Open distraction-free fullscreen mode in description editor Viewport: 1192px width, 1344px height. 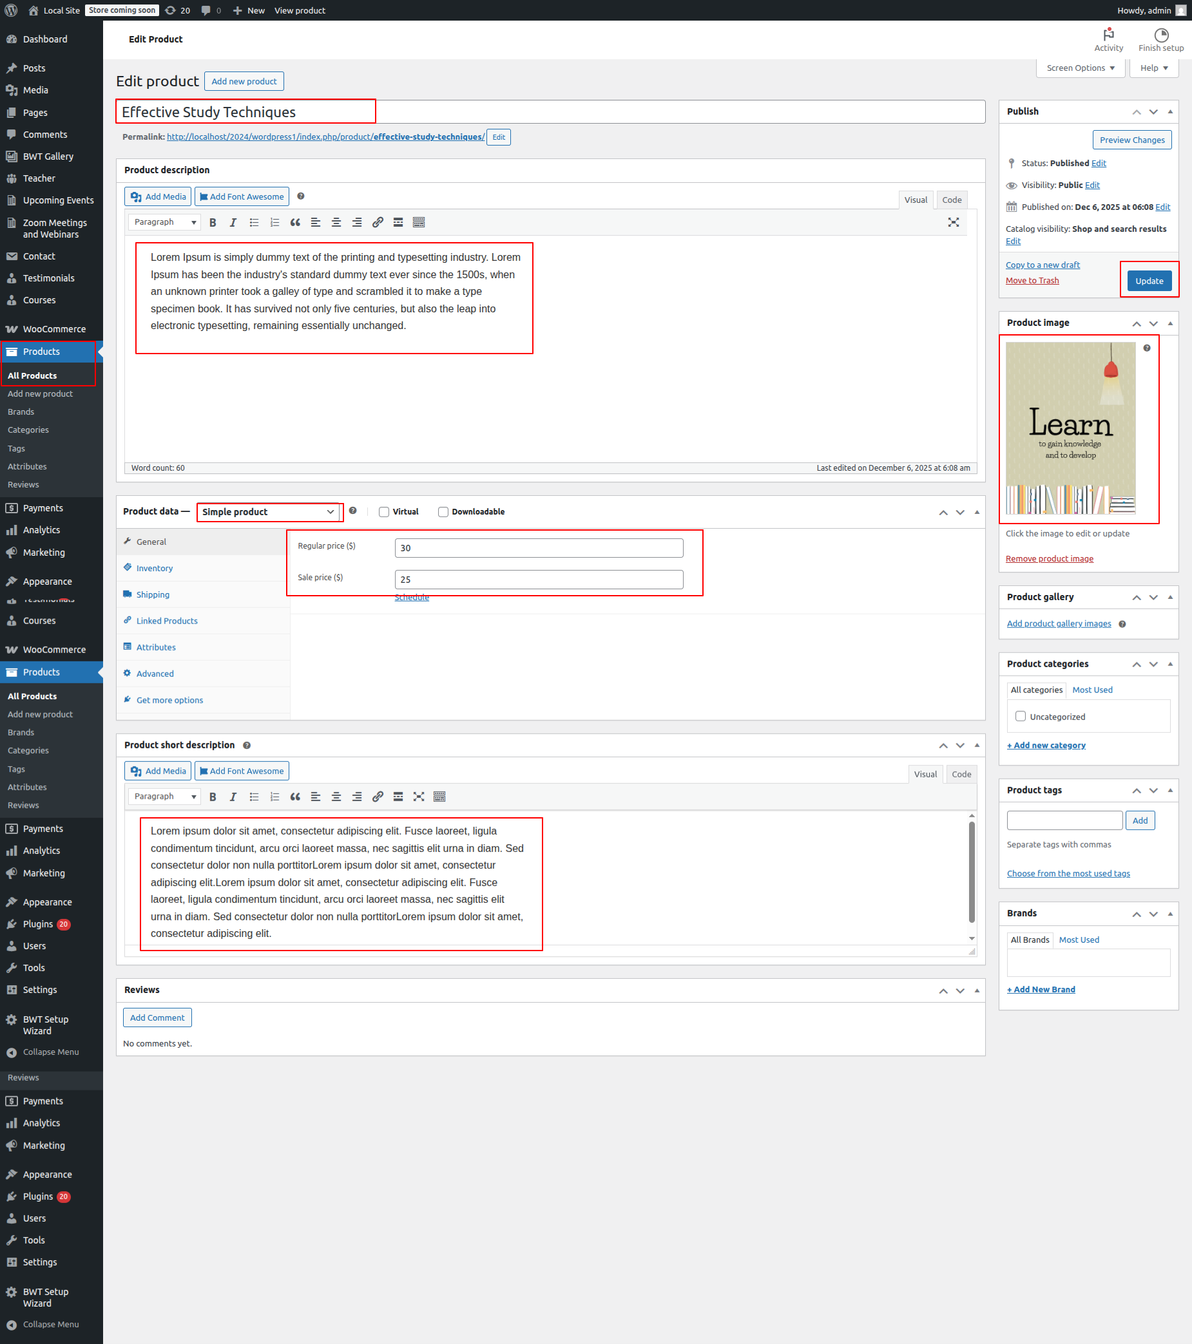(x=953, y=222)
